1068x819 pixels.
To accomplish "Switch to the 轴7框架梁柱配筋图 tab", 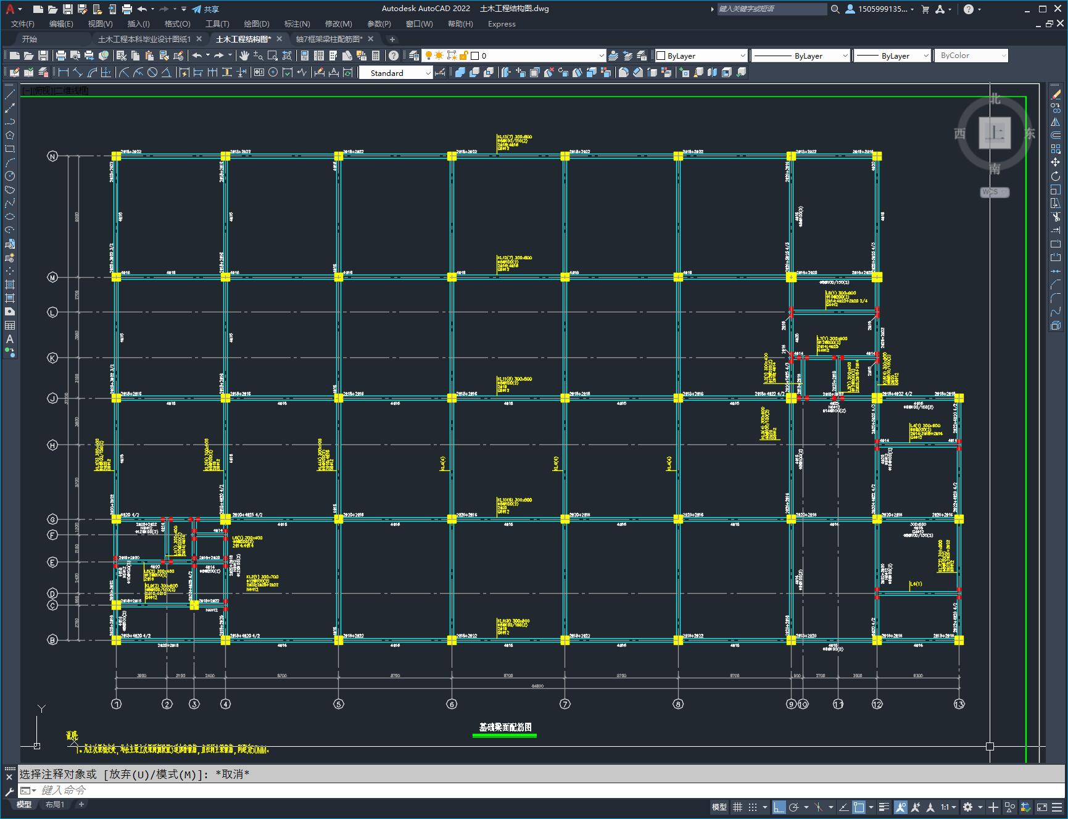I will 329,39.
